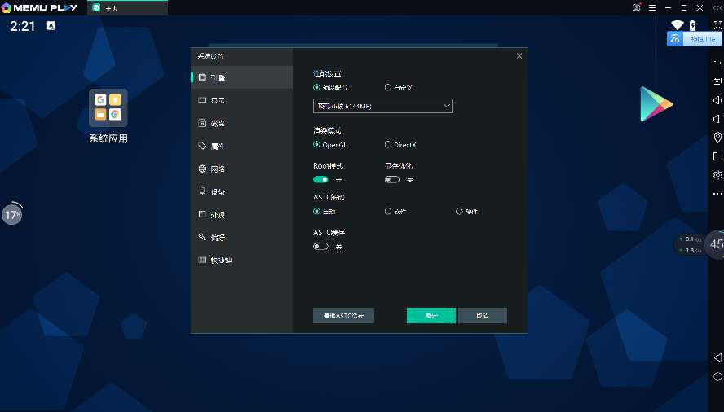Switch to the emulator home tab

127,8
